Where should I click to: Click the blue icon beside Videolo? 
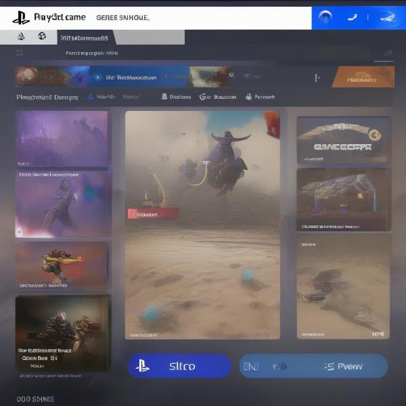(90, 97)
